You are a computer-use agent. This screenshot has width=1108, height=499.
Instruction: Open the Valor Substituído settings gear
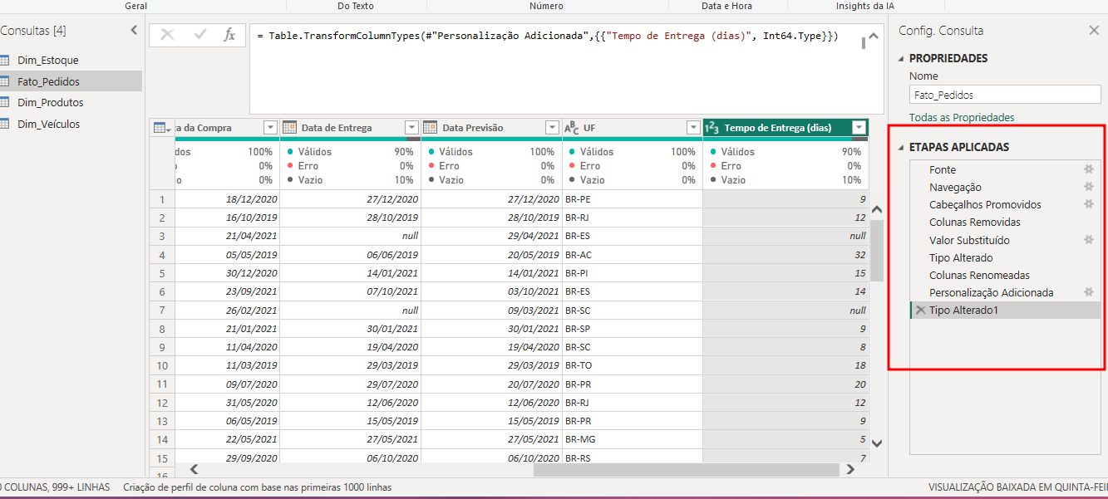tap(1089, 239)
